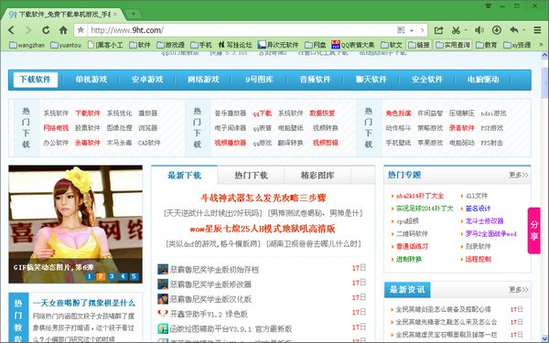Open the 异次元软件 bookmark
Screen dimensions: 549x343
click(x=278, y=45)
